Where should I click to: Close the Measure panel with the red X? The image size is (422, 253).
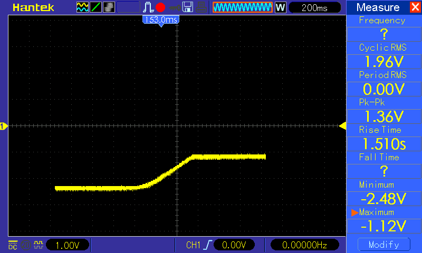point(415,7)
